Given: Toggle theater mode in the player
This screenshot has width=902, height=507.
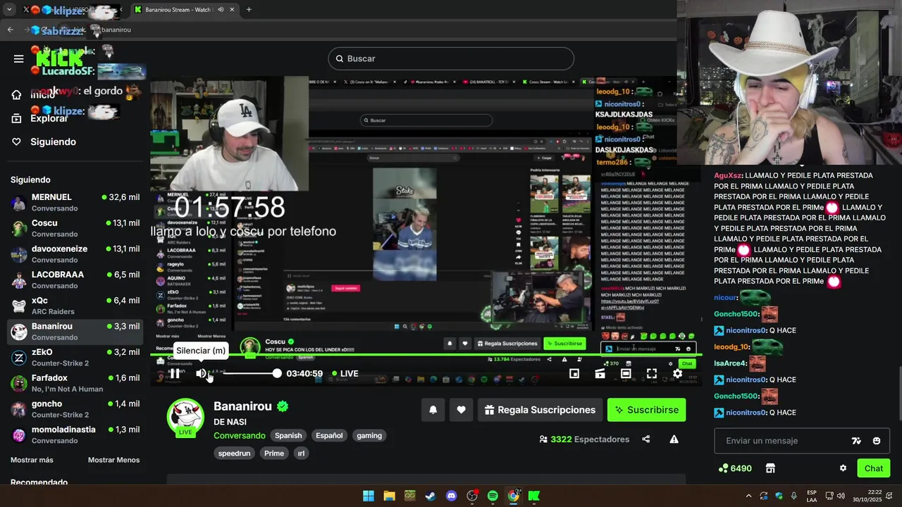Looking at the screenshot, I should click(x=626, y=374).
